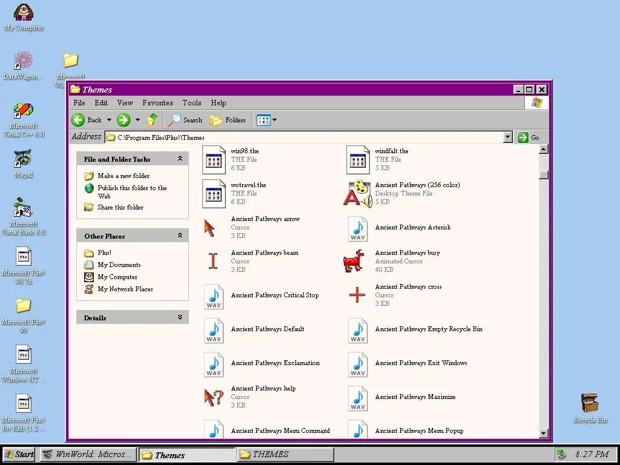Click the Start button
Image resolution: width=620 pixels, height=465 pixels.
click(x=19, y=454)
